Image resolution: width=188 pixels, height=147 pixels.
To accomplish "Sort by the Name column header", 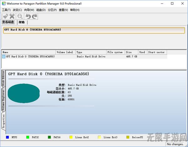I will coord(29,52).
